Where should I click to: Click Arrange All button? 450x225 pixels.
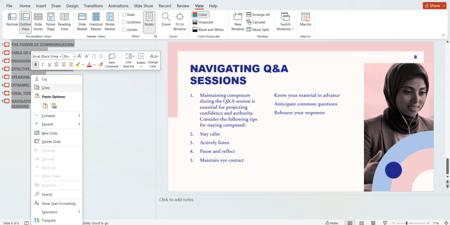point(258,15)
